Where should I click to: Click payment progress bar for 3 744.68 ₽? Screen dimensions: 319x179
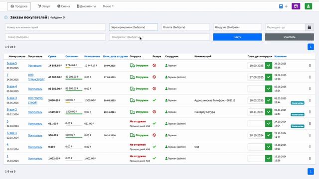(74, 68)
